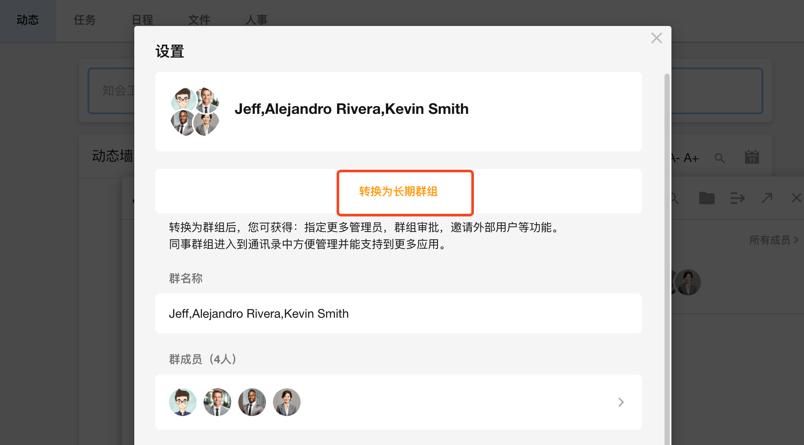Close the 设置 dialog
This screenshot has width=804, height=445.
[x=656, y=38]
